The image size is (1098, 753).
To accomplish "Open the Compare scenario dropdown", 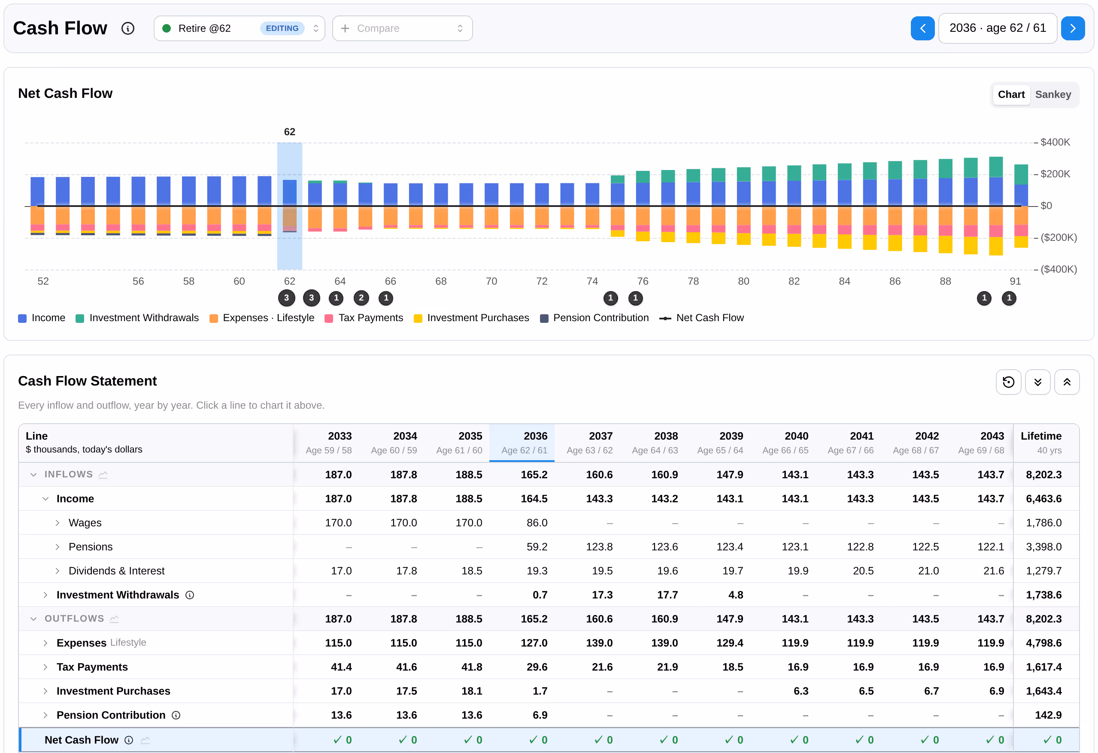I will (403, 28).
